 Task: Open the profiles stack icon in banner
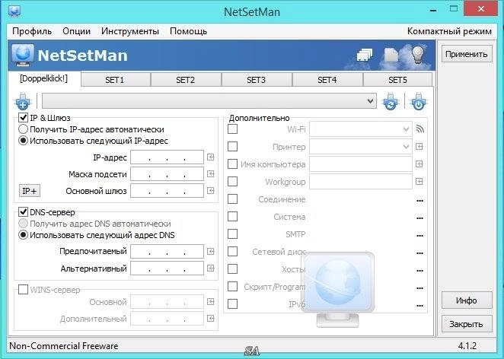click(365, 56)
